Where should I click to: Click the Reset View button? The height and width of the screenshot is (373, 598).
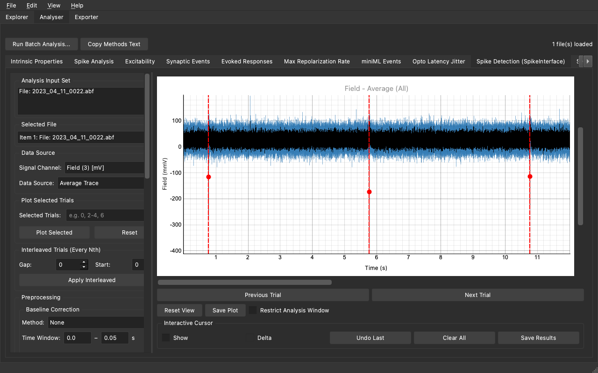tap(179, 311)
